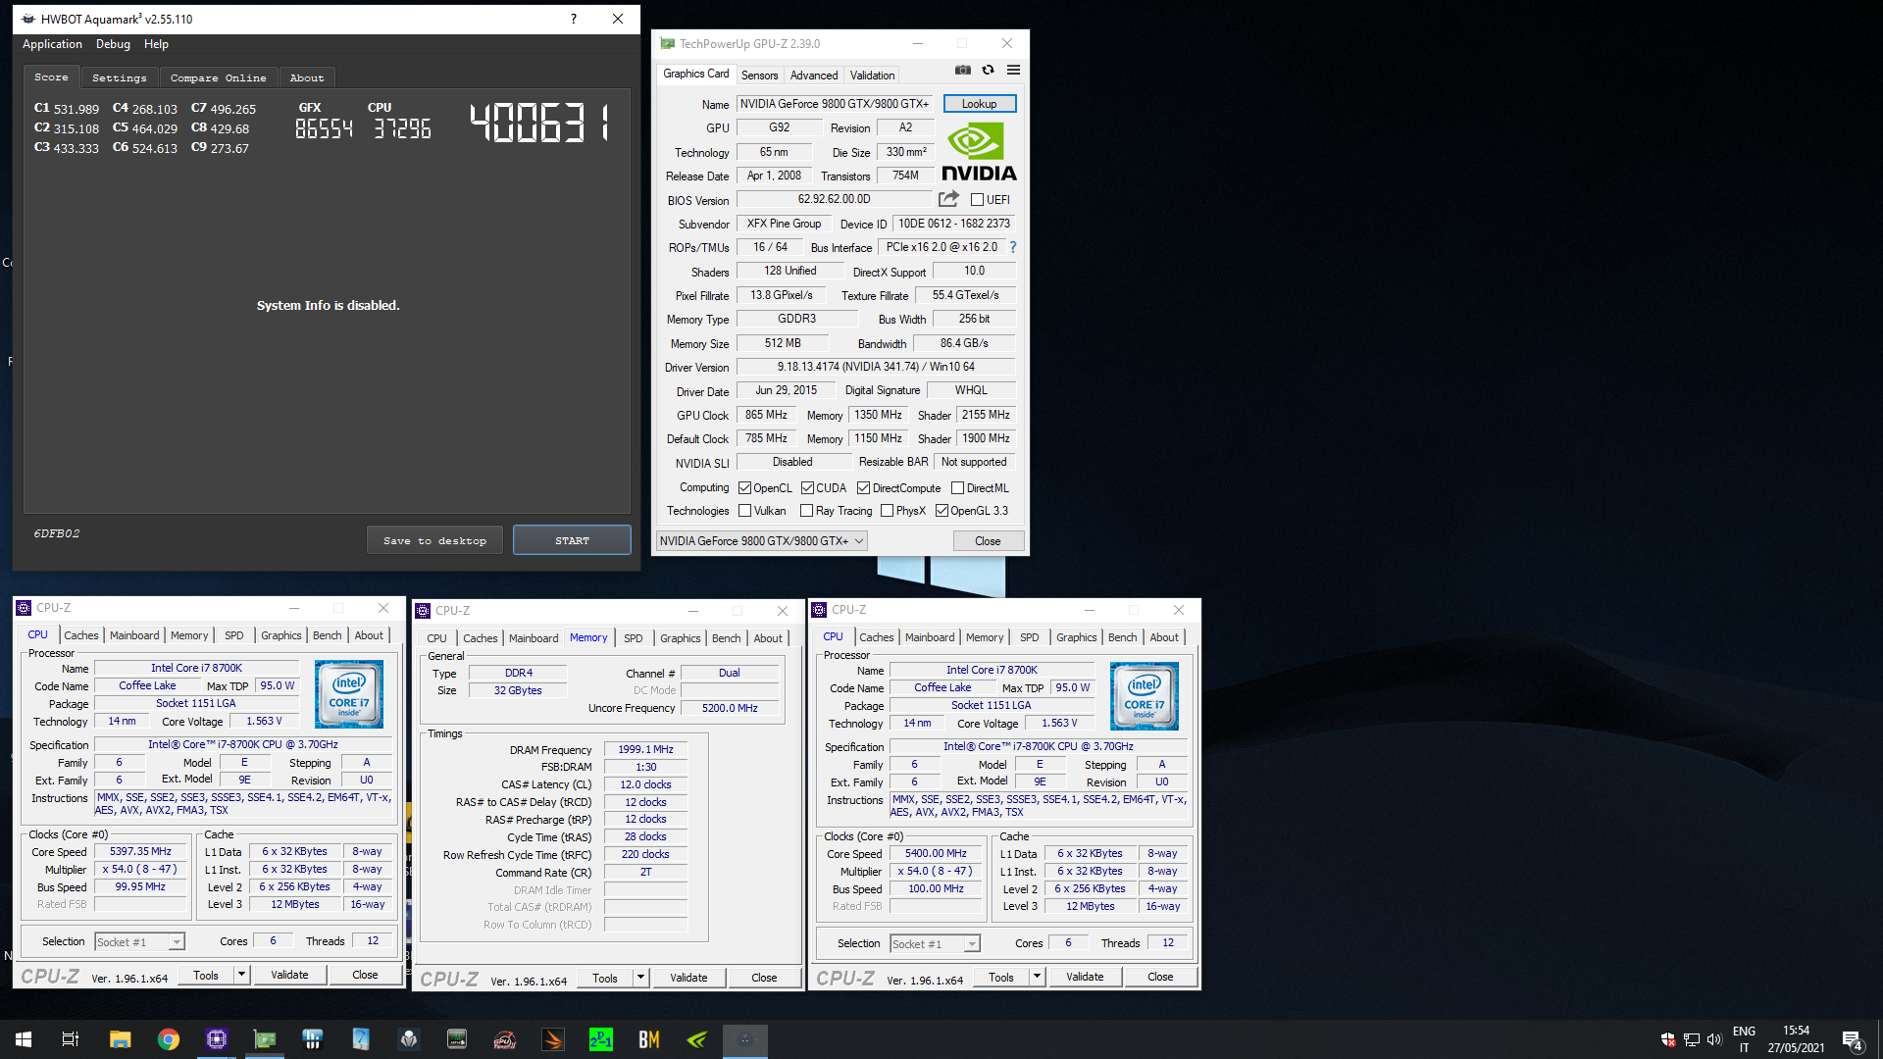Expand the GPU selection dropdown in GPU-Z

click(x=762, y=541)
